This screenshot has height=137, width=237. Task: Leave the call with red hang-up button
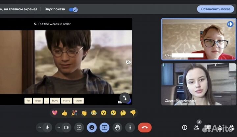point(145,127)
